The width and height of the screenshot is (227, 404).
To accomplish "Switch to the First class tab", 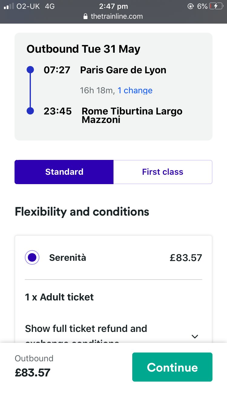I will click(x=163, y=172).
